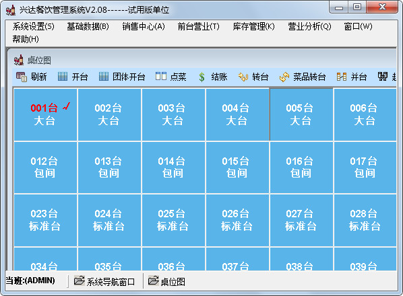Open the 窗口(W) menu
The height and width of the screenshot is (296, 403).
click(x=358, y=26)
